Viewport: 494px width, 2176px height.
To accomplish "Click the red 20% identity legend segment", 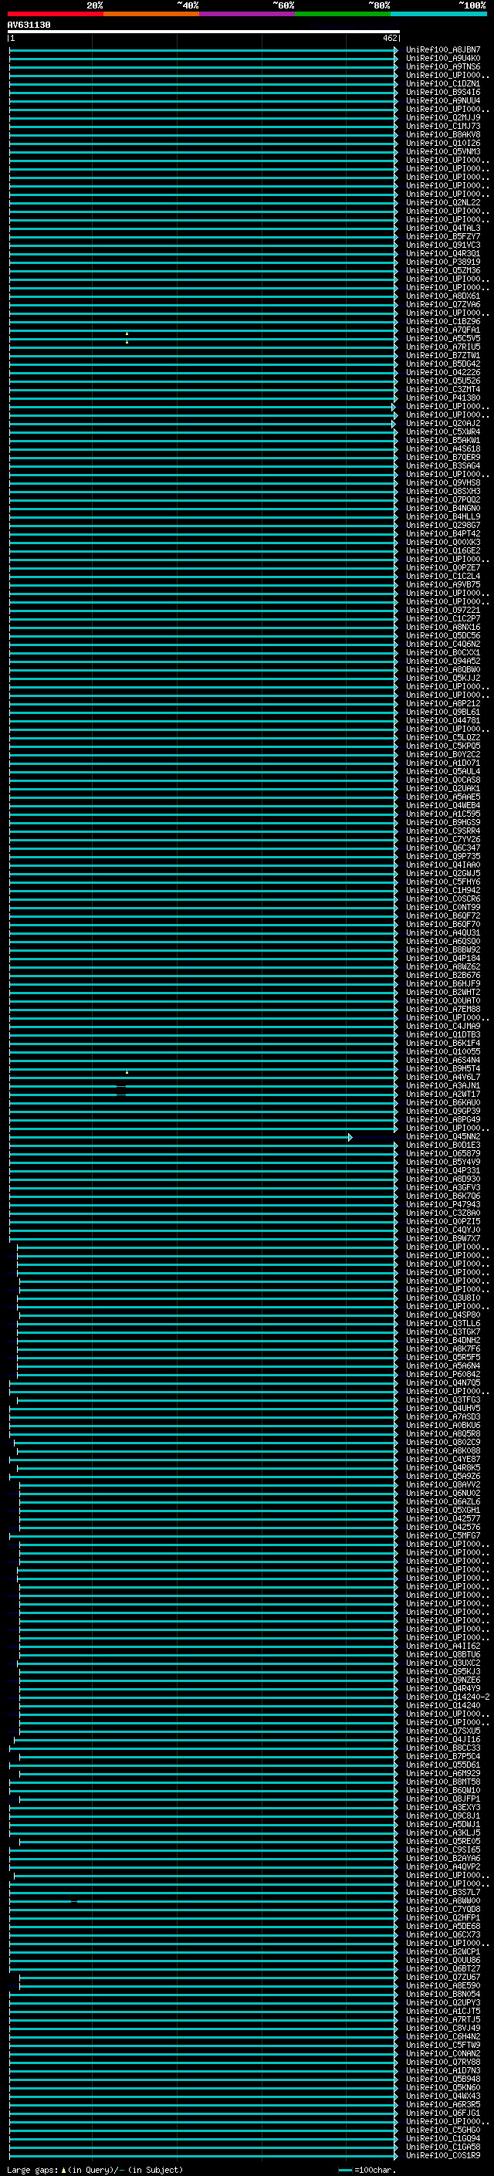I will (56, 14).
